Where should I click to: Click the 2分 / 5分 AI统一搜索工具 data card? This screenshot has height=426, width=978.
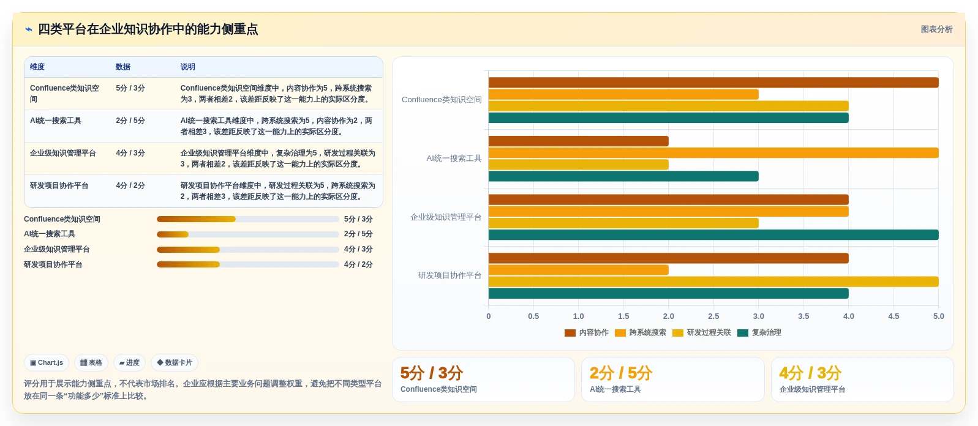(672, 379)
